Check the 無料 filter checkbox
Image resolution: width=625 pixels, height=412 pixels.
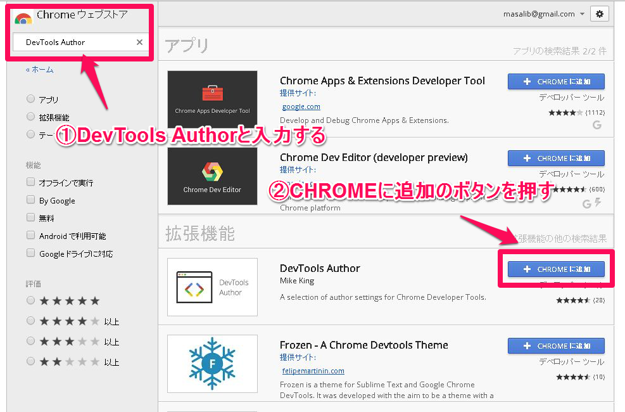pos(30,217)
